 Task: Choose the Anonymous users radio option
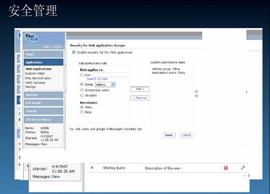82,90
